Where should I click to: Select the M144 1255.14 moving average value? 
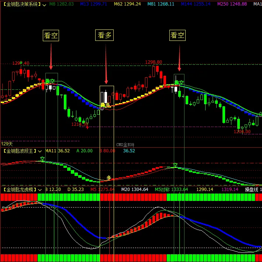point(196,4)
